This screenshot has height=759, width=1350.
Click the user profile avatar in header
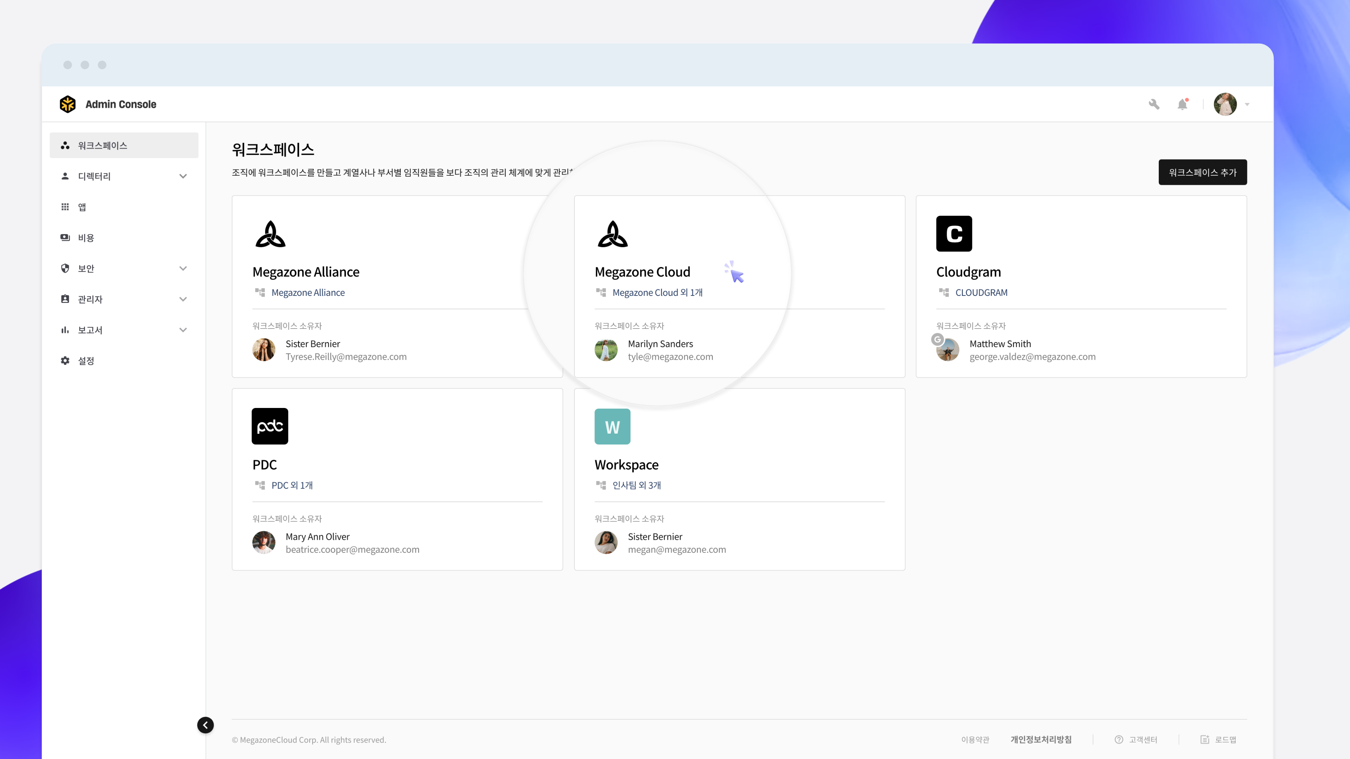pyautogui.click(x=1225, y=104)
